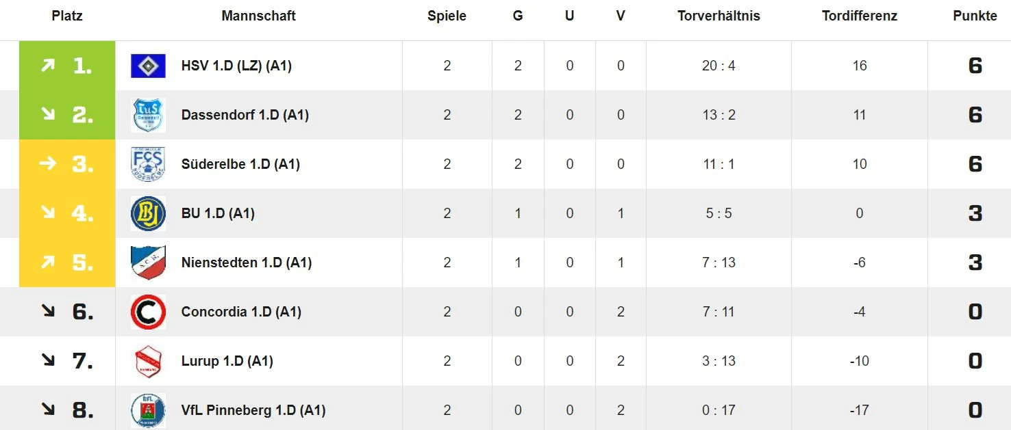Click the sideways trend arrow at rank 3
1011x430 pixels.
[x=47, y=164]
